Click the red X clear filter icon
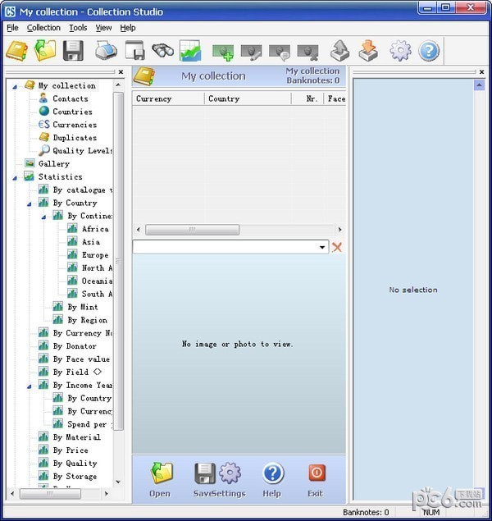492x521 pixels. (337, 247)
